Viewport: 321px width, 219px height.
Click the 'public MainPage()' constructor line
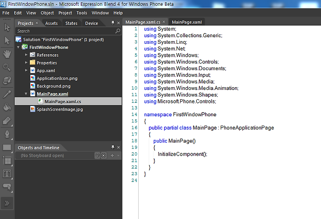coord(174,141)
